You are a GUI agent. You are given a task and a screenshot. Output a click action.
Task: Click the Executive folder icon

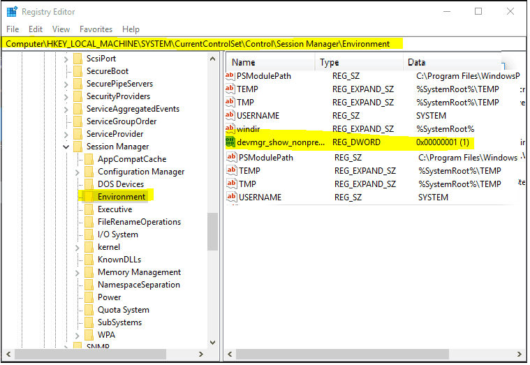(x=89, y=209)
